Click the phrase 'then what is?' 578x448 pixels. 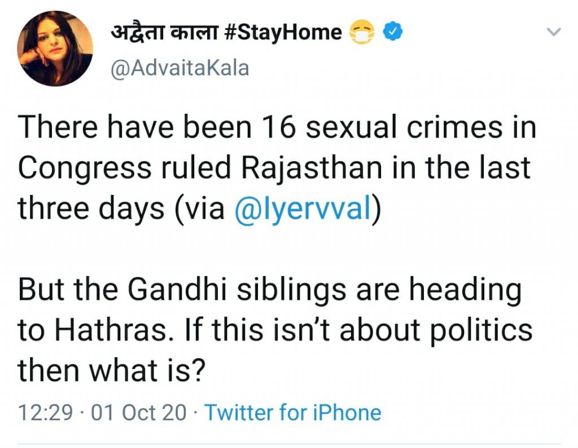[111, 370]
